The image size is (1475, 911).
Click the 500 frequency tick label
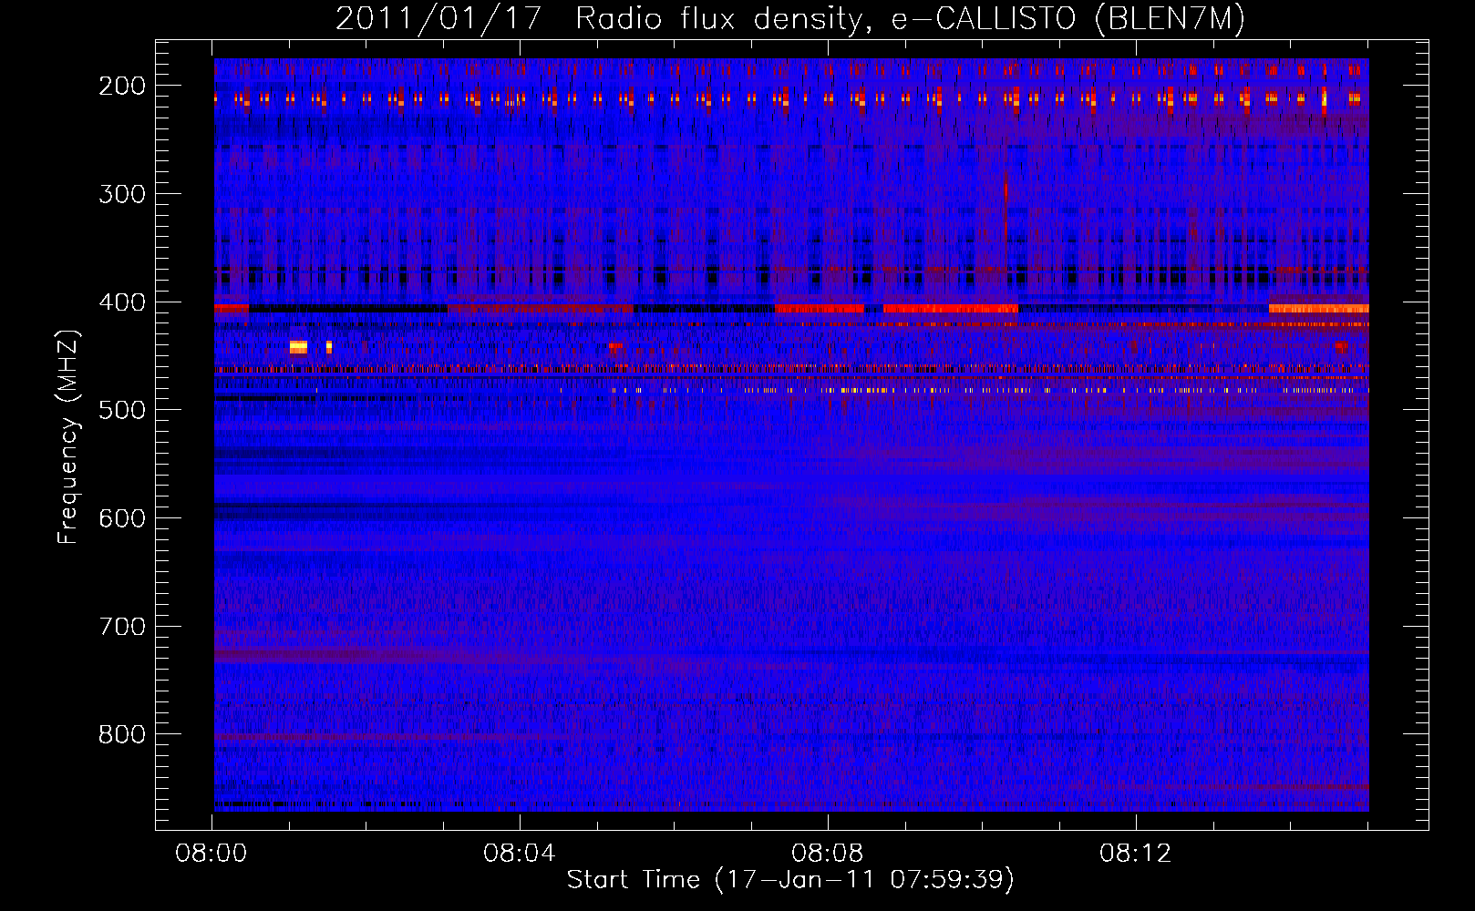[x=121, y=410]
